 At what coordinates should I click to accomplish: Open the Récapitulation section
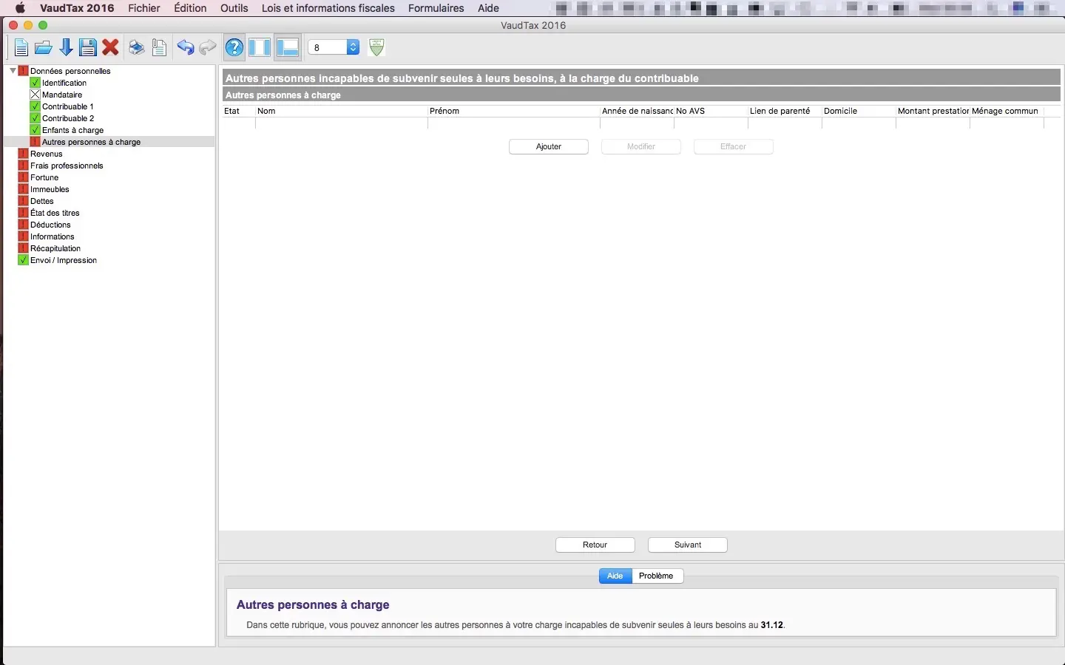(55, 248)
